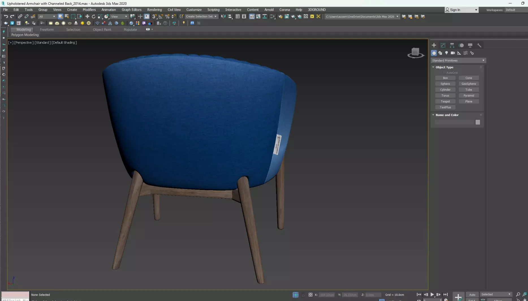The image size is (528, 301).
Task: Select the Shapes category icon
Action: pos(440,53)
